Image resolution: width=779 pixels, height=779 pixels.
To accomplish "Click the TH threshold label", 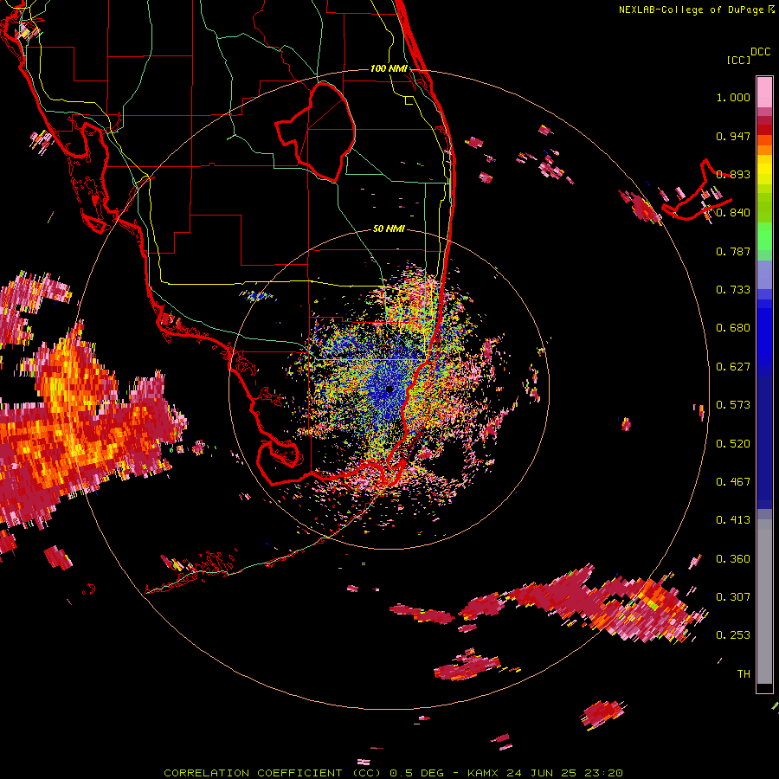I will click(x=744, y=674).
